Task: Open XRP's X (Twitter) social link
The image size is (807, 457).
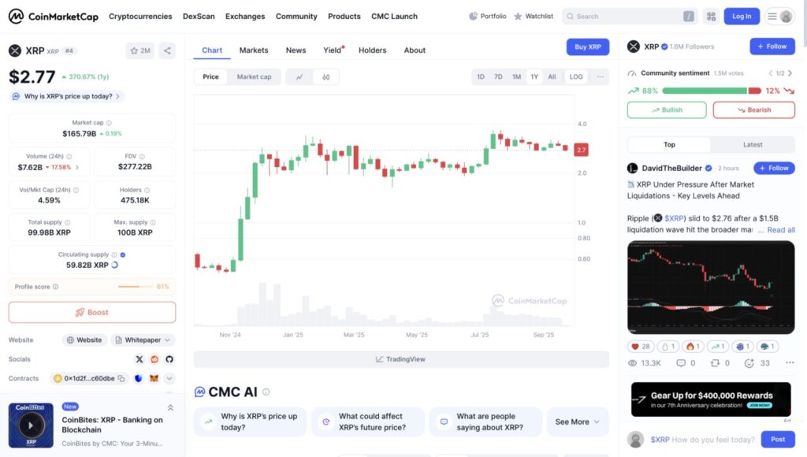Action: coord(139,359)
